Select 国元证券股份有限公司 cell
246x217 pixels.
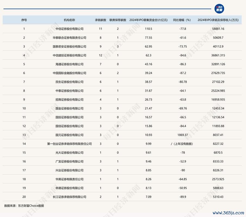pos(70,135)
